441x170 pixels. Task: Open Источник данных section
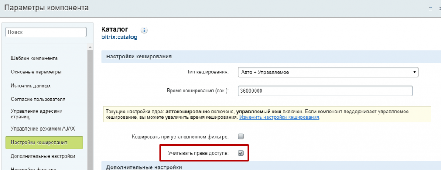tap(31, 85)
